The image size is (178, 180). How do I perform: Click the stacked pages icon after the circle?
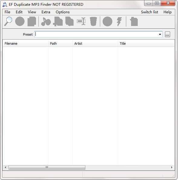tap(32, 21)
